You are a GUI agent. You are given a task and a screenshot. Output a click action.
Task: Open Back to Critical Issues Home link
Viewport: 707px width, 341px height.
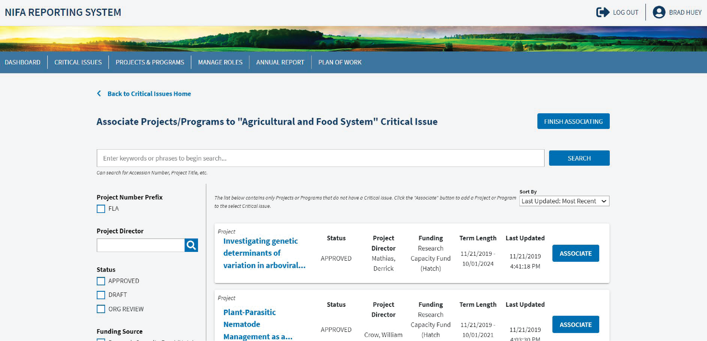(x=149, y=94)
